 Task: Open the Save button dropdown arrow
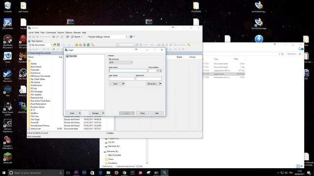coord(124,84)
